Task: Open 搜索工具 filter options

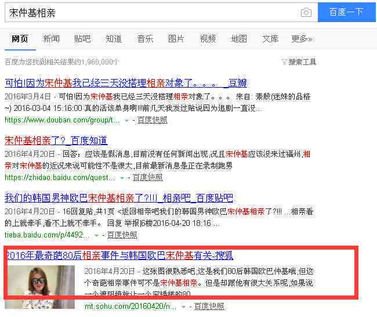Action: click(302, 62)
